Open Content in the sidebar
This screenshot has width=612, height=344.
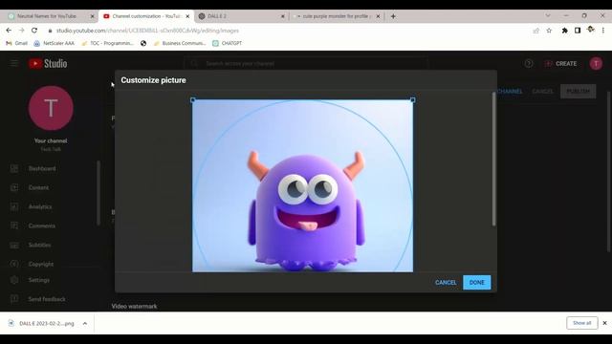38,187
